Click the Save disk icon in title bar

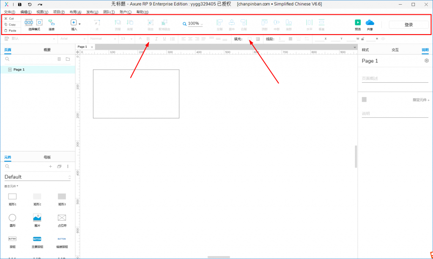19,4
